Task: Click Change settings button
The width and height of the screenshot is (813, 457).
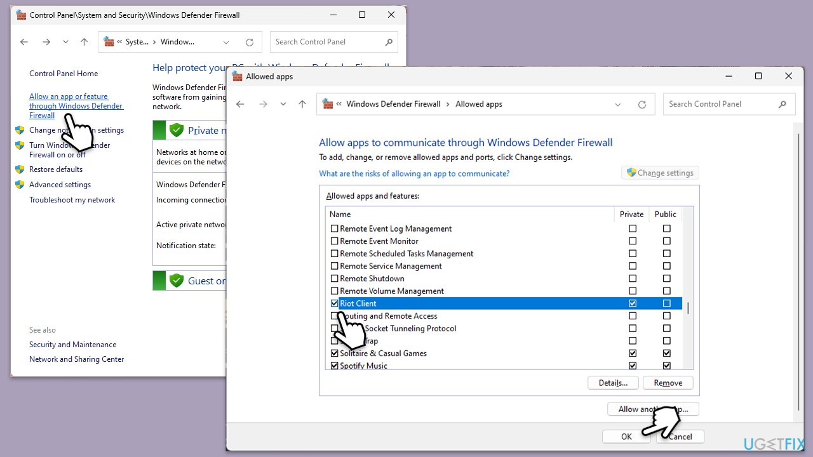Action: (x=660, y=173)
